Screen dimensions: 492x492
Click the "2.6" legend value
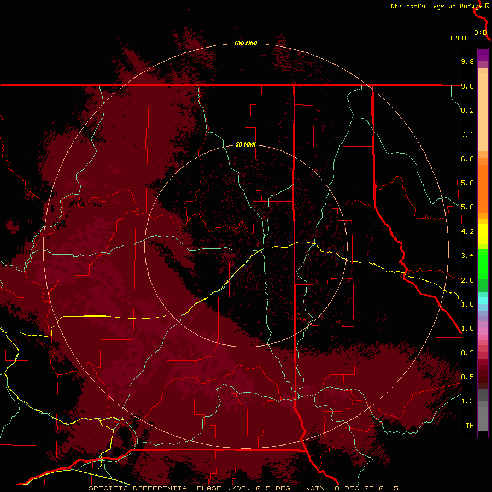(x=467, y=280)
